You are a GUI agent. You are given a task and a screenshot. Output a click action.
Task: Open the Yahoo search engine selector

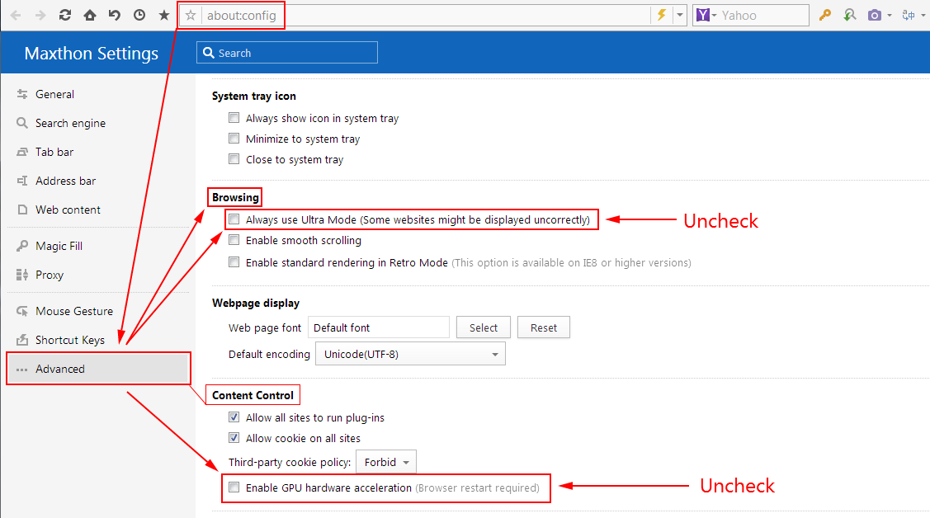point(706,16)
